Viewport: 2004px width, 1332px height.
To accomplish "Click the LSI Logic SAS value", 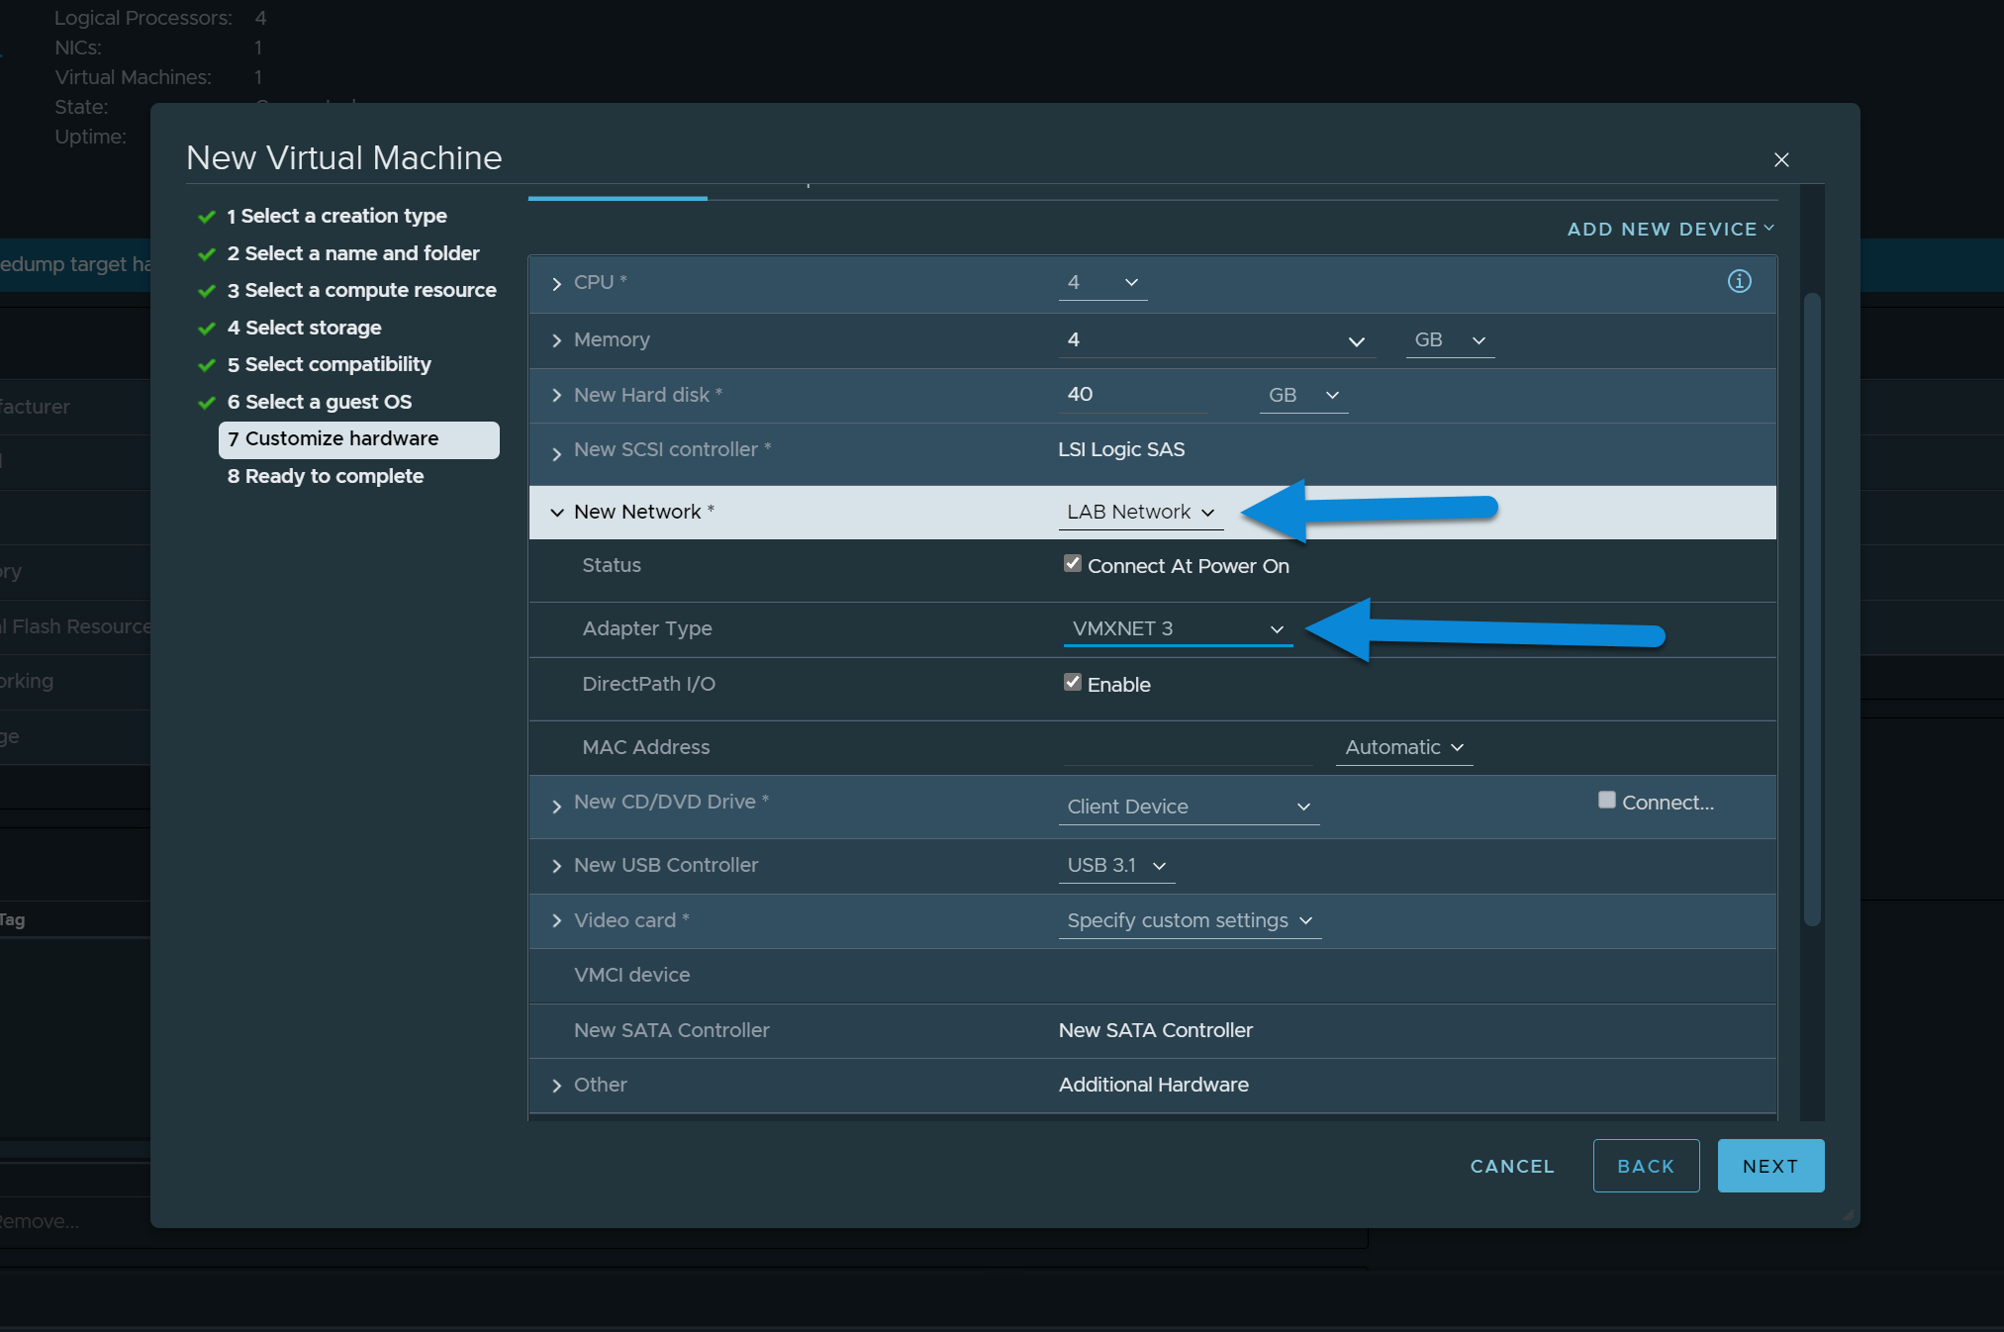I will coord(1121,449).
